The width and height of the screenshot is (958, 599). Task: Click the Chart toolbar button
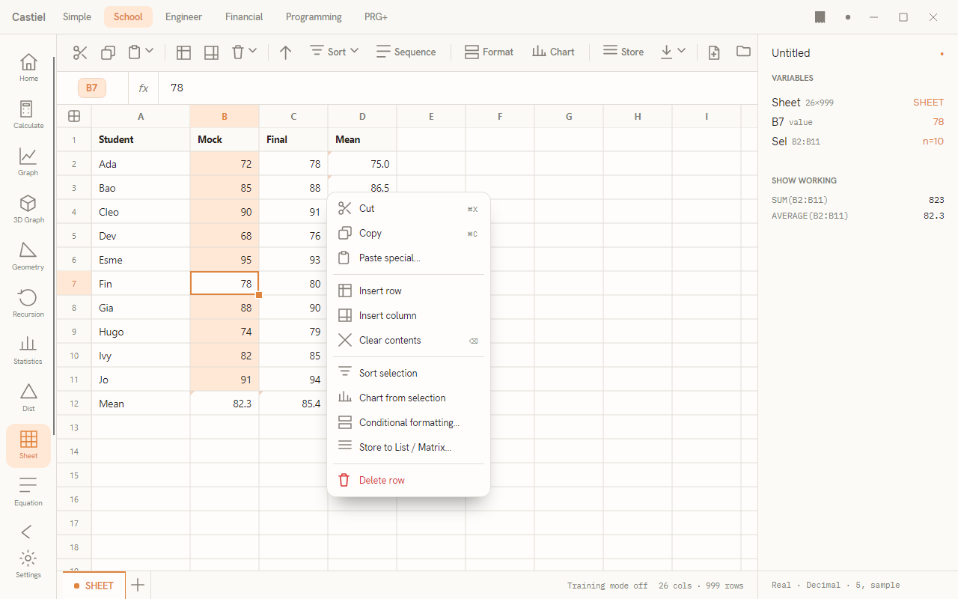(553, 52)
